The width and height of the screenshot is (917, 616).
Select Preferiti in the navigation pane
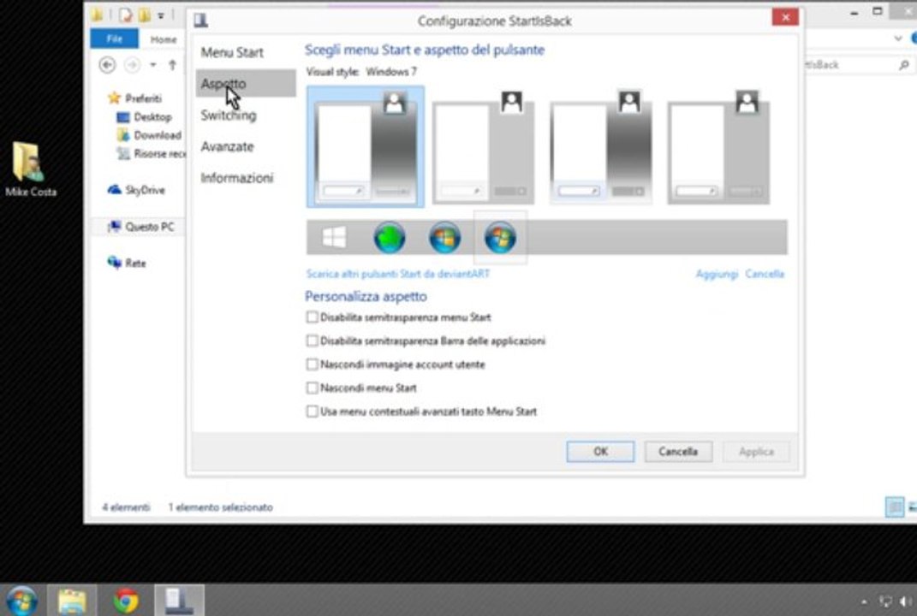(x=143, y=98)
